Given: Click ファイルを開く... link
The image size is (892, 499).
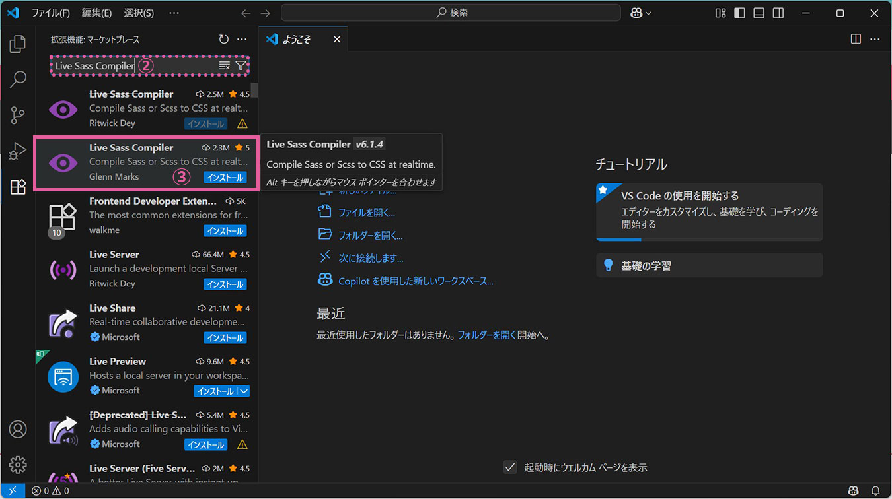Looking at the screenshot, I should pyautogui.click(x=367, y=213).
